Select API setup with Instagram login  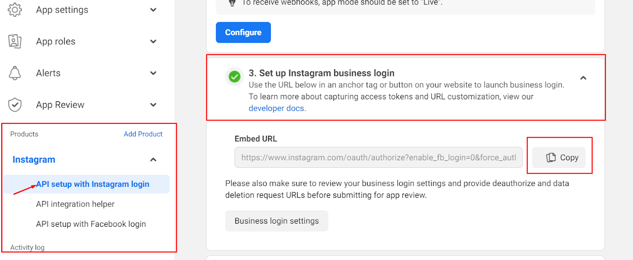point(87,184)
